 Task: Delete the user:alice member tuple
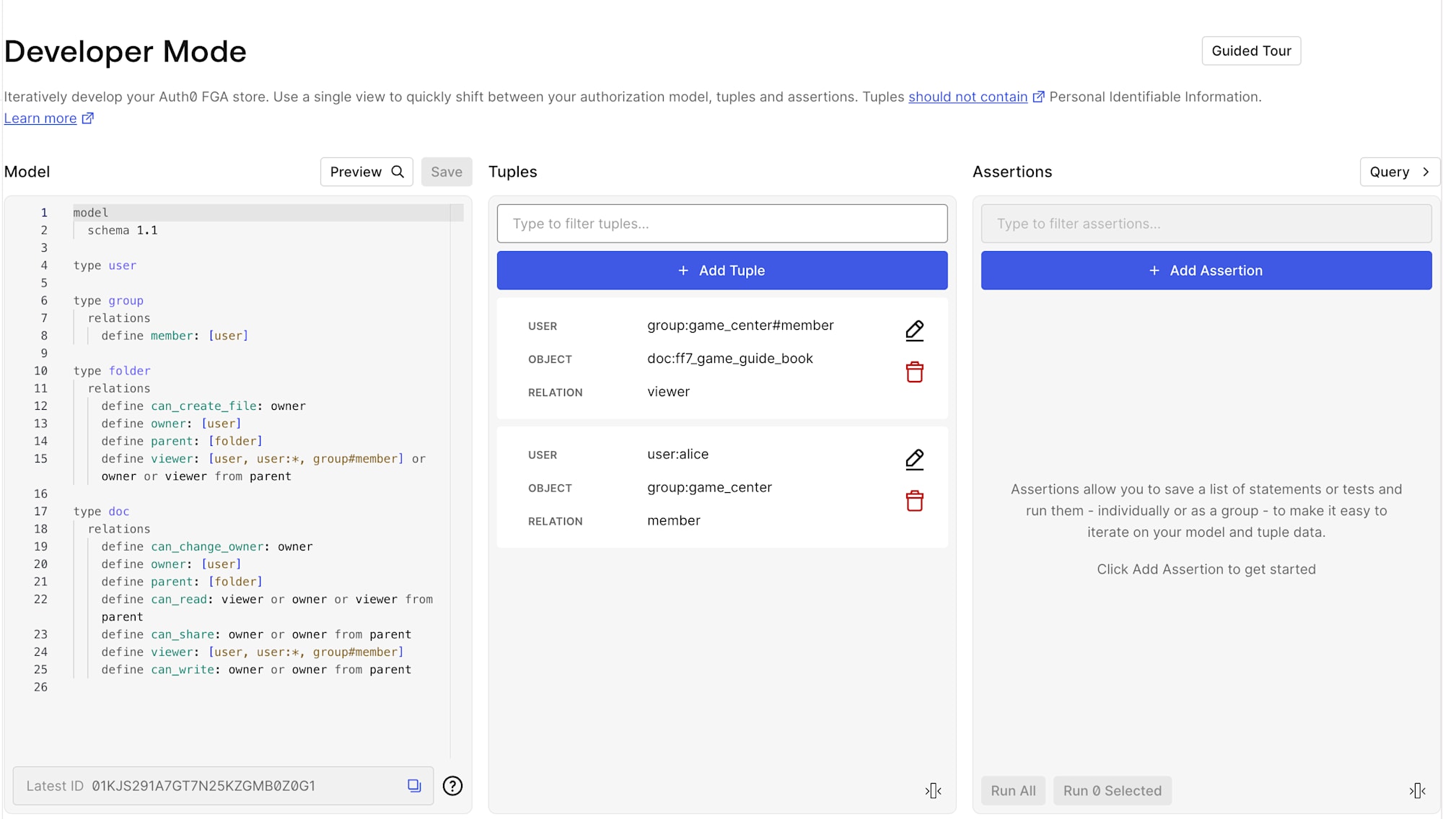[914, 501]
